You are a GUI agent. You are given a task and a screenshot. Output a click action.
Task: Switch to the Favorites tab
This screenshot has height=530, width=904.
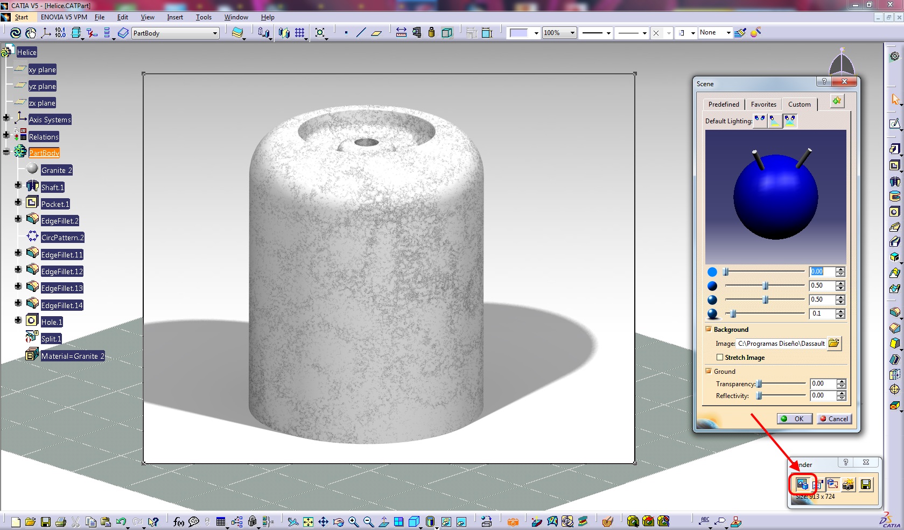coord(763,104)
